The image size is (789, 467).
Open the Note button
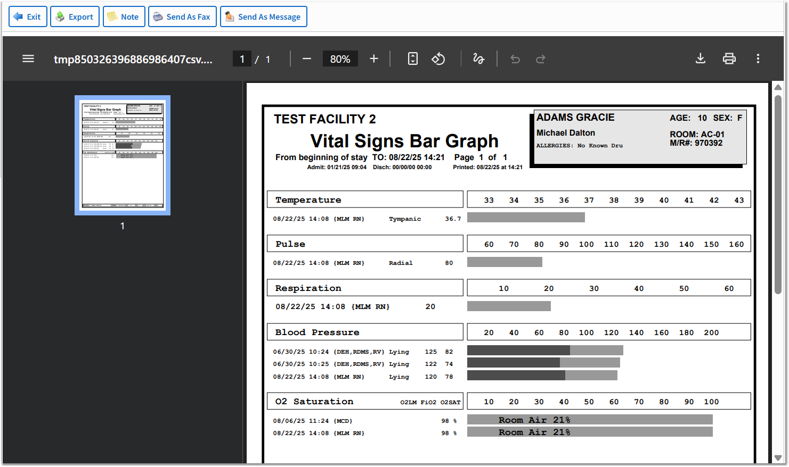(x=124, y=16)
